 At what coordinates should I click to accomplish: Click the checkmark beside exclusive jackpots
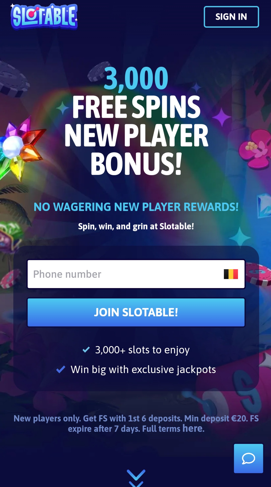[x=61, y=369]
